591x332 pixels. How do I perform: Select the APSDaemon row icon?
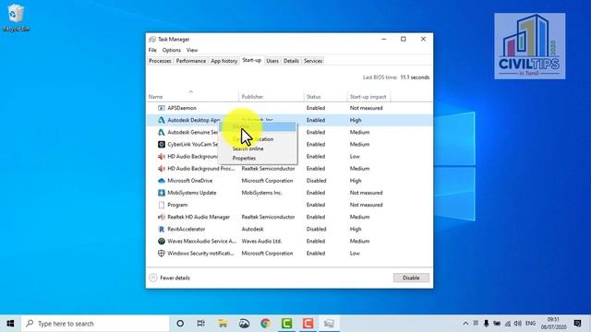coord(162,108)
